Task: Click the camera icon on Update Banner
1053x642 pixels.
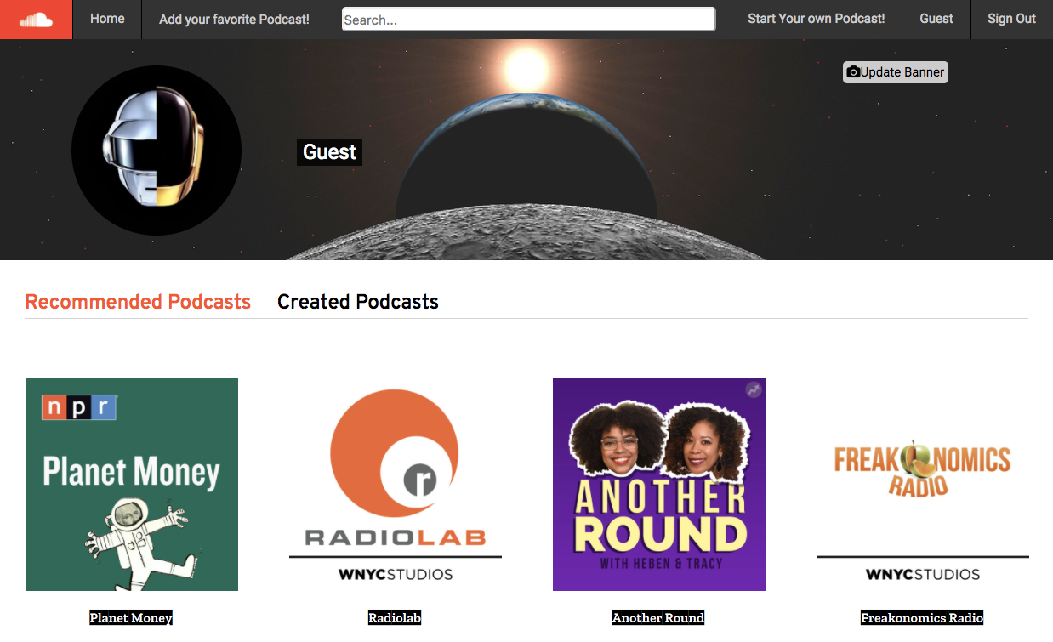Action: point(853,72)
